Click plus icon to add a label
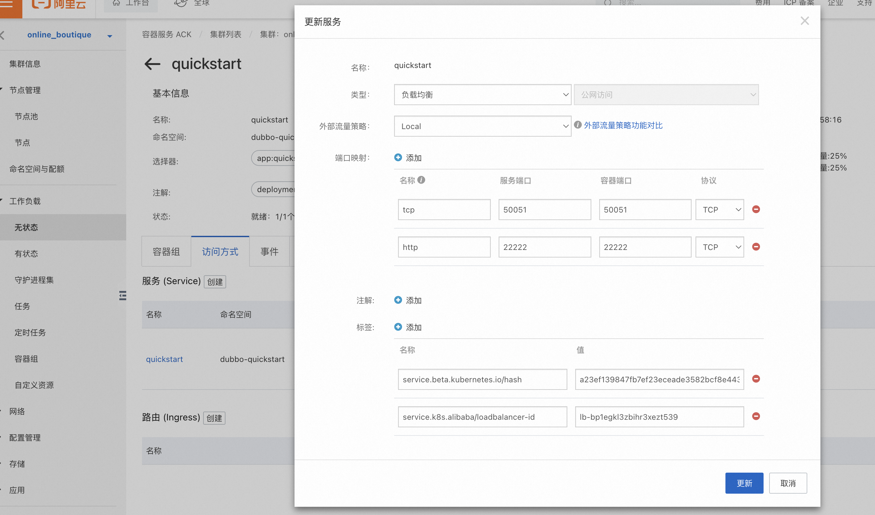Image resolution: width=875 pixels, height=515 pixels. (398, 327)
